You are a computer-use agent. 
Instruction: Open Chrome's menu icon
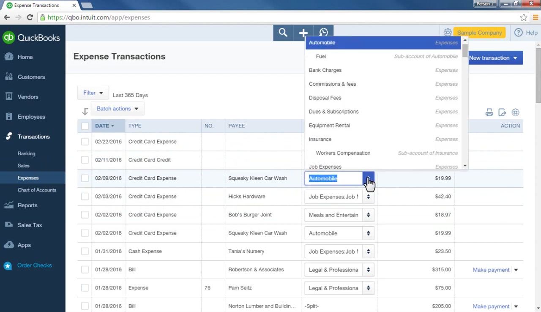pyautogui.click(x=535, y=17)
